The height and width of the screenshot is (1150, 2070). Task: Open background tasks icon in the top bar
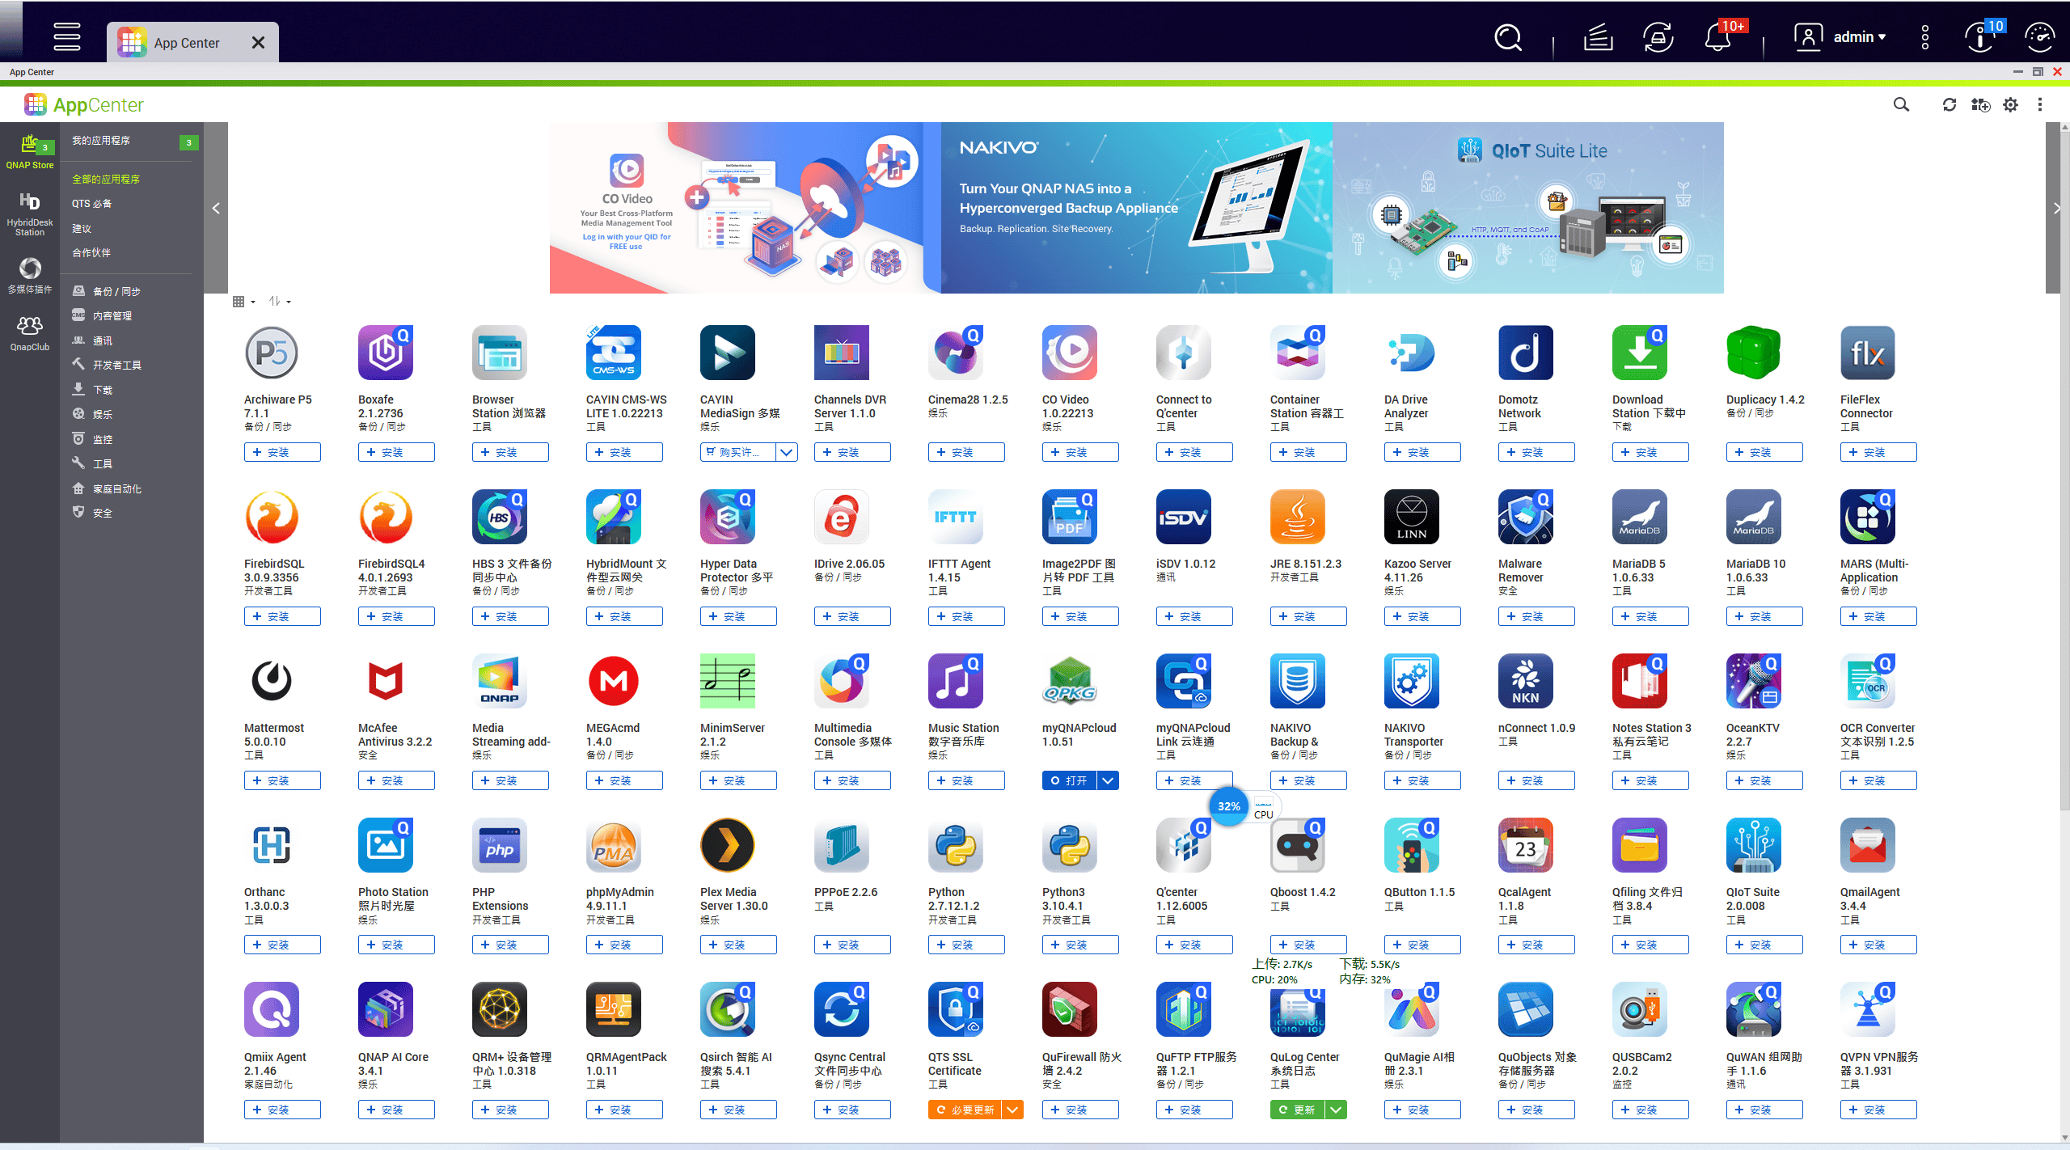point(1599,37)
